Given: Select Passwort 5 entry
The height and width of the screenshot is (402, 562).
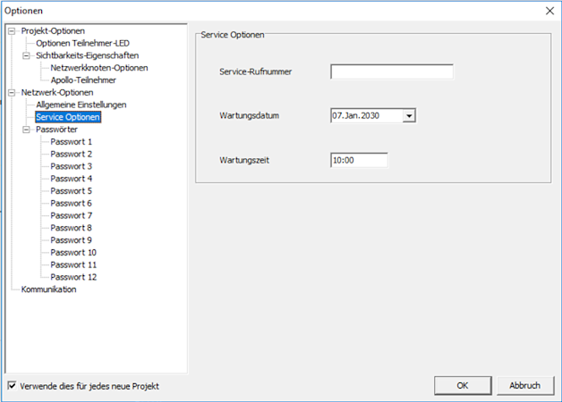Looking at the screenshot, I should click(x=71, y=191).
